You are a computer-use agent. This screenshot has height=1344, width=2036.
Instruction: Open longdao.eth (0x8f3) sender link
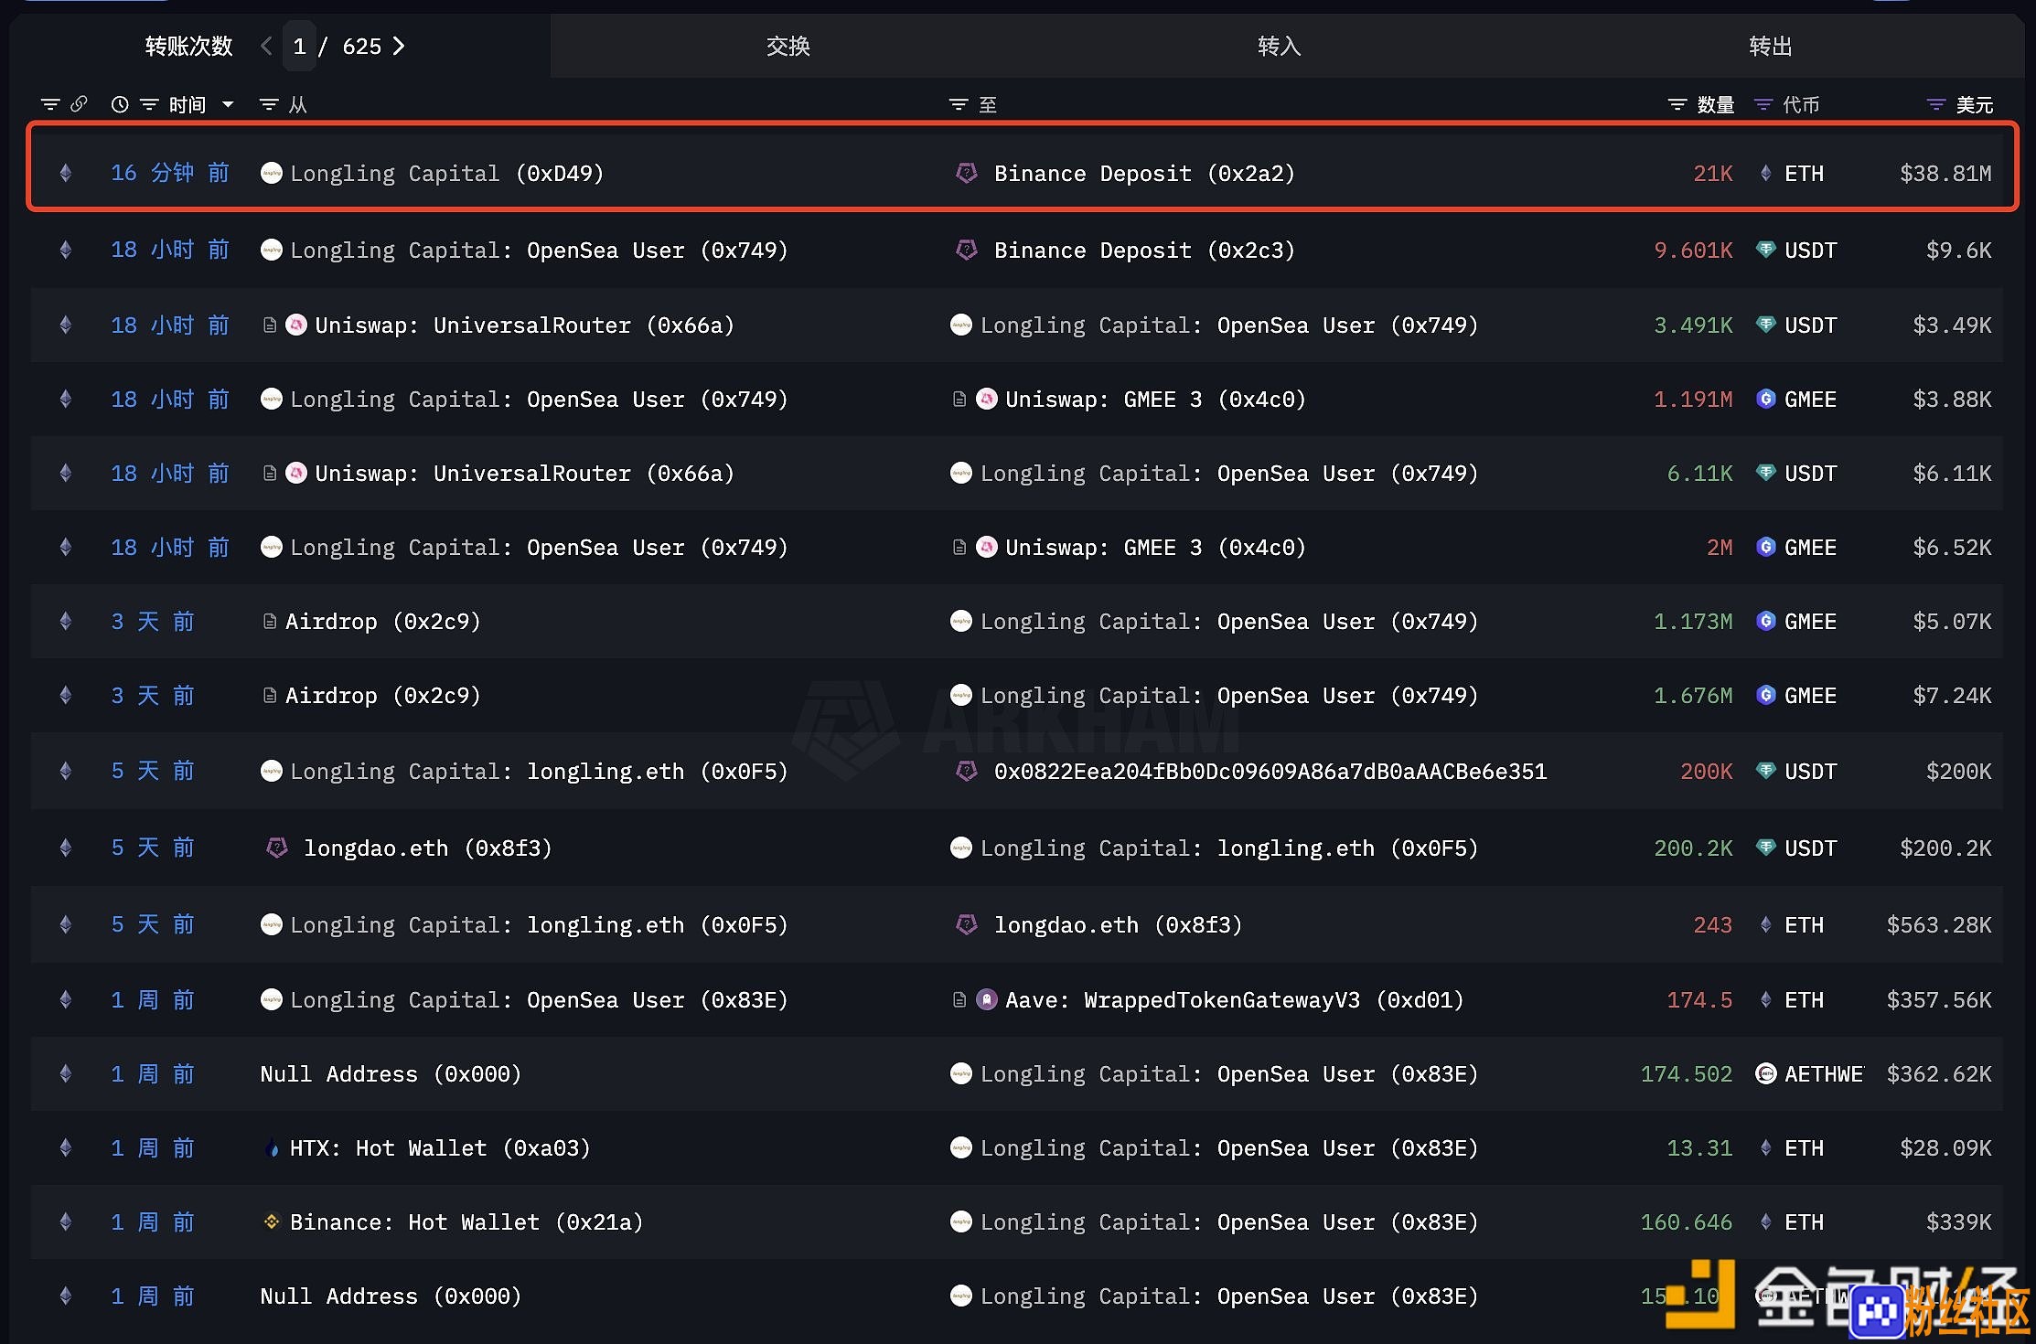[x=428, y=848]
